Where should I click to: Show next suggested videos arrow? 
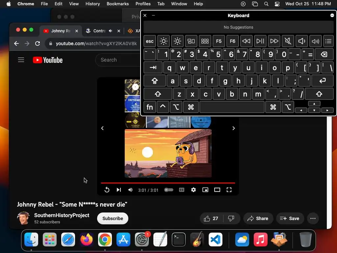coord(234,128)
